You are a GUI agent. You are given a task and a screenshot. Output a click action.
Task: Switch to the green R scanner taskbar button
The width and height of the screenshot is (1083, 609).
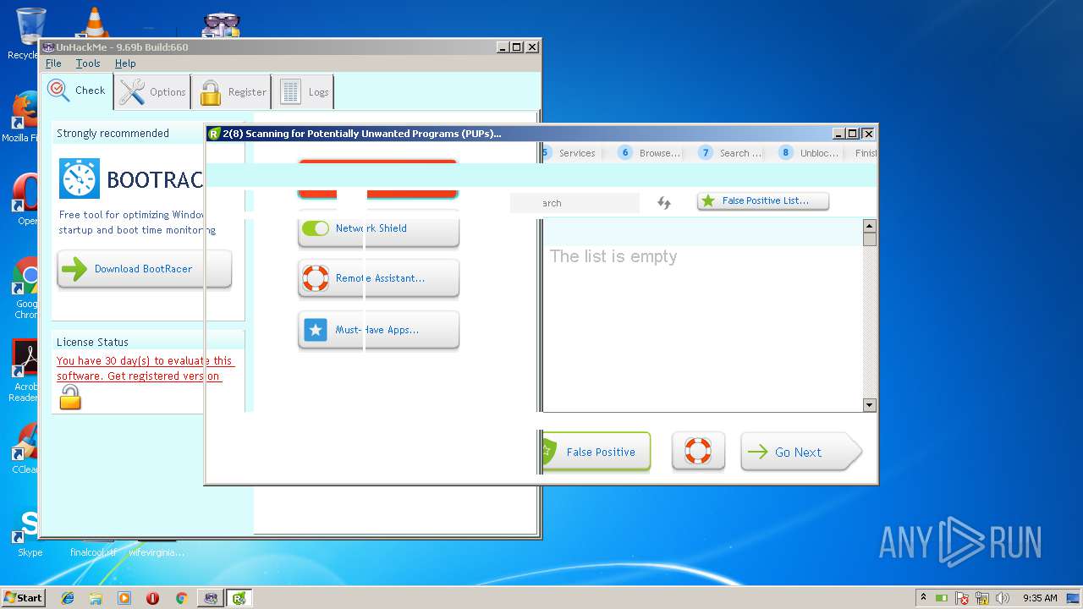(239, 598)
